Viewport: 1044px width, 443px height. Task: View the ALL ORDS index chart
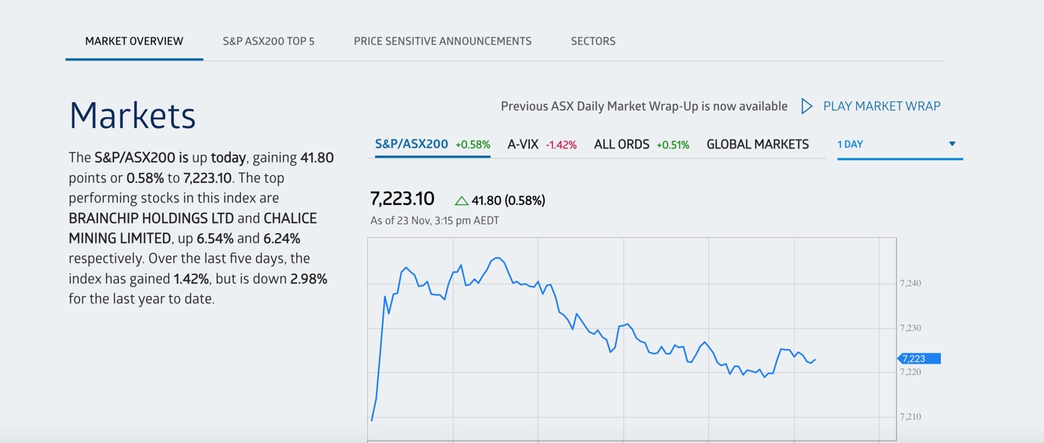coord(621,145)
